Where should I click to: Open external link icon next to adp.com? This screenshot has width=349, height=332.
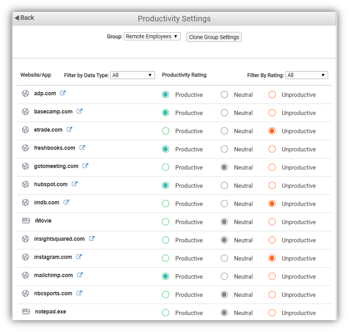tap(63, 93)
